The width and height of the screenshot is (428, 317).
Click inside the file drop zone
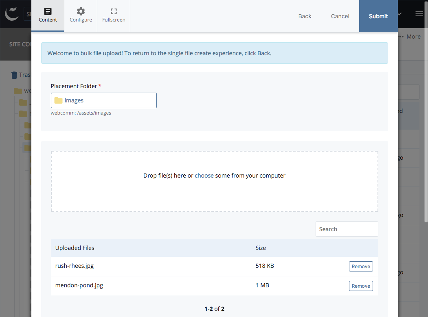(214, 181)
